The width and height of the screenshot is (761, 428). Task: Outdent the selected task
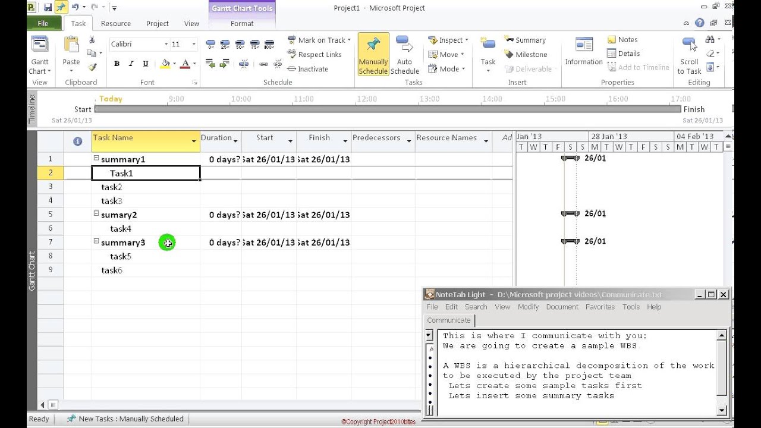coord(210,63)
